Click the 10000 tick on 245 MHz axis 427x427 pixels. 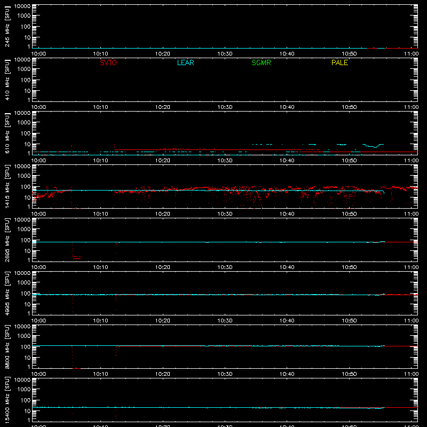coord(22,6)
